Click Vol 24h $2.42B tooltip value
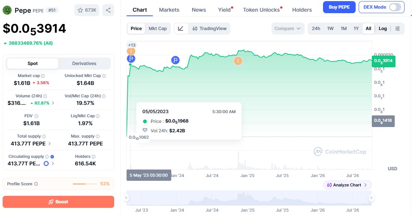 (177, 131)
